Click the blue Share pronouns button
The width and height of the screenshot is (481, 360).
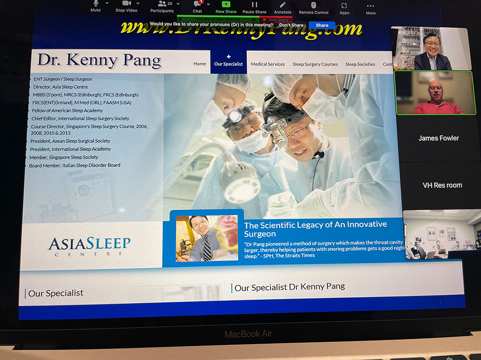click(322, 25)
